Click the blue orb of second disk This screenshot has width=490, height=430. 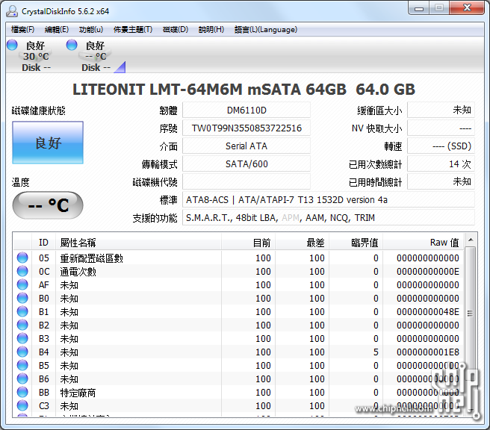pos(72,45)
